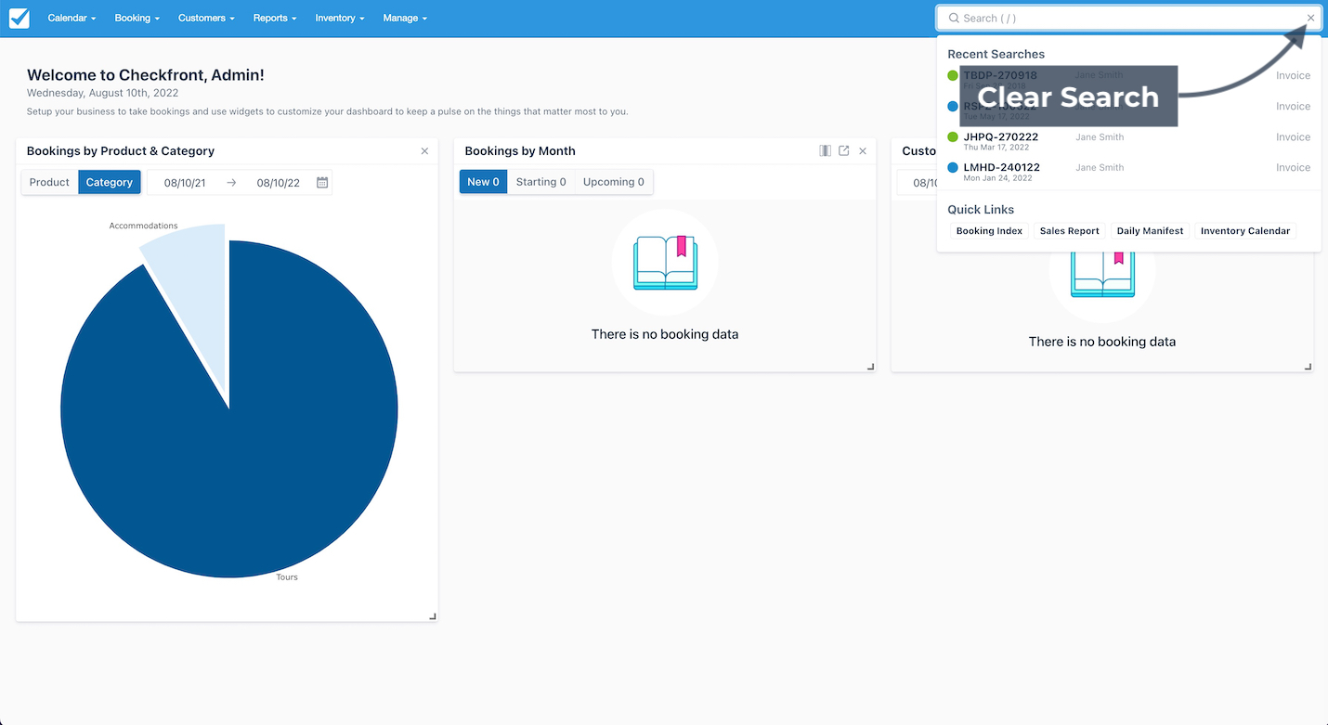Switch chart grouping to Product
The width and height of the screenshot is (1328, 725).
point(49,182)
